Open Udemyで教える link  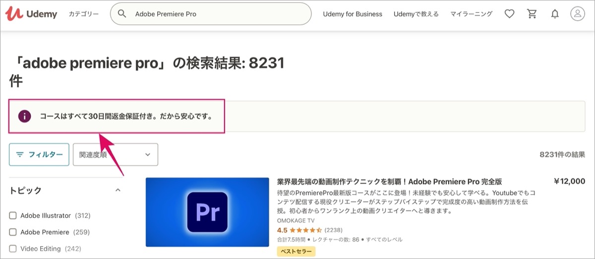coord(416,14)
